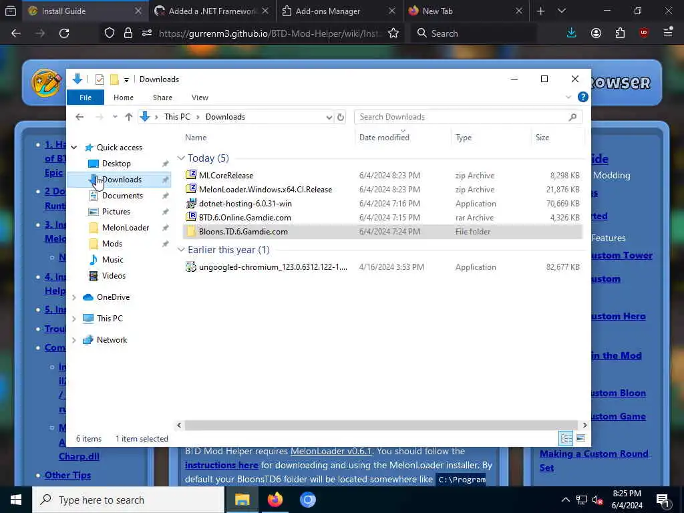The image size is (684, 513).
Task: Open Explorer Help question mark icon
Action: click(x=582, y=97)
